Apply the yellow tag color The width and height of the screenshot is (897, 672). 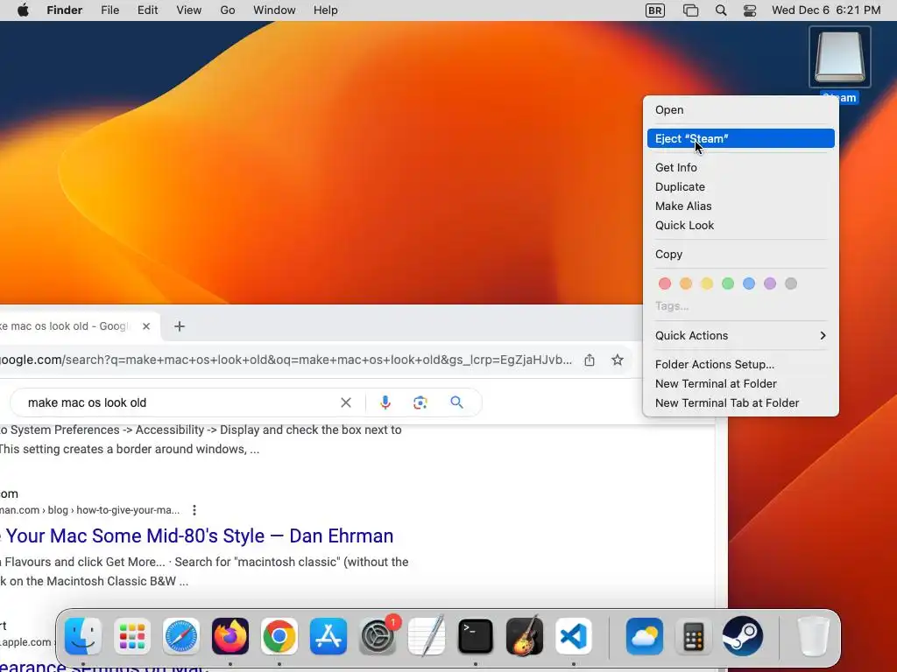pyautogui.click(x=707, y=283)
